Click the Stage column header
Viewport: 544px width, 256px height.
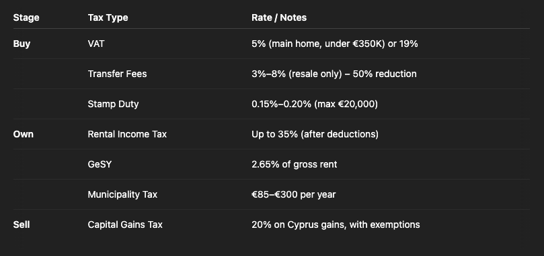point(26,17)
